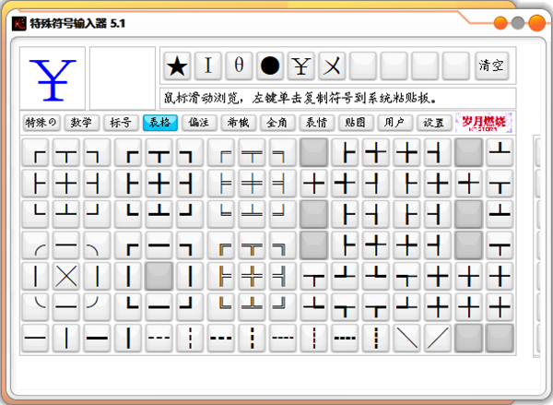This screenshot has height=405, width=553.
Task: Open the 特殊の category tab
Action: (x=41, y=123)
